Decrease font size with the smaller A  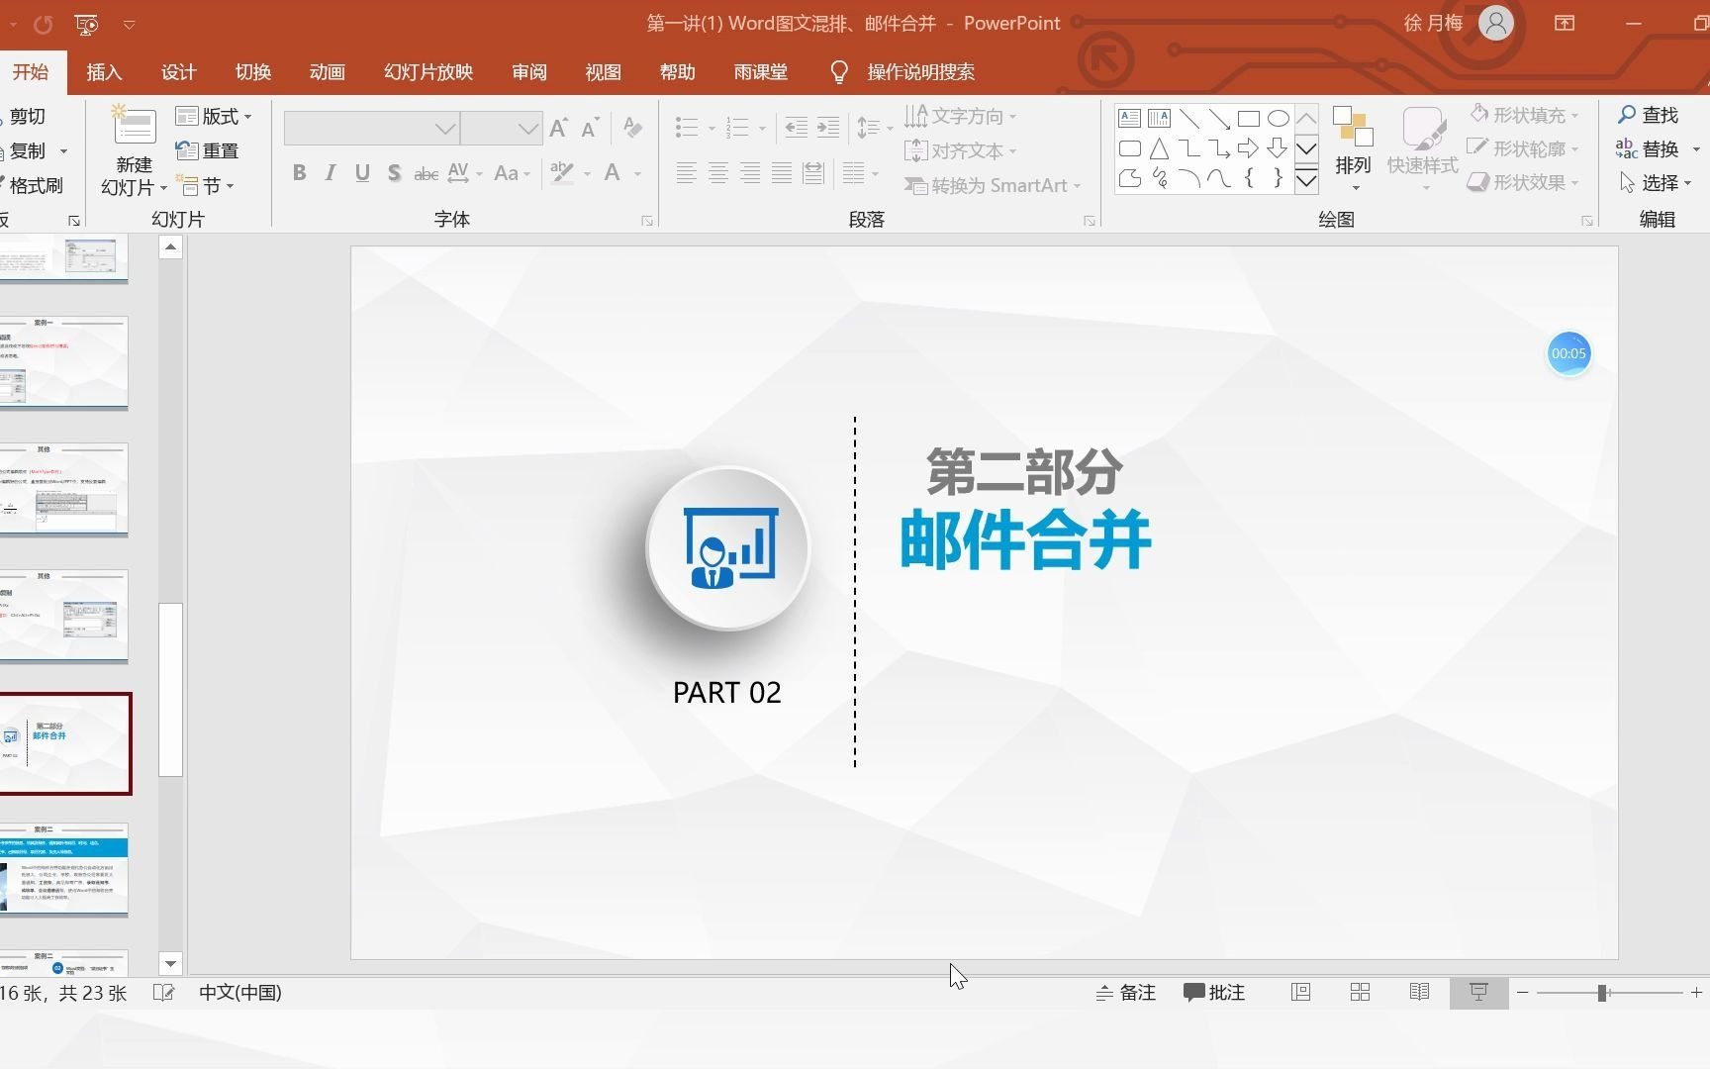pos(591,128)
